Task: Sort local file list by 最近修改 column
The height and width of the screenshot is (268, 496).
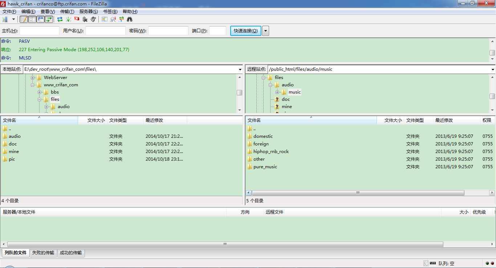Action: 165,120
